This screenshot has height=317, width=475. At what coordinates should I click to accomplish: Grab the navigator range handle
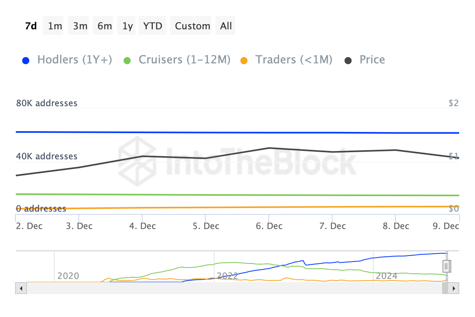tap(446, 266)
